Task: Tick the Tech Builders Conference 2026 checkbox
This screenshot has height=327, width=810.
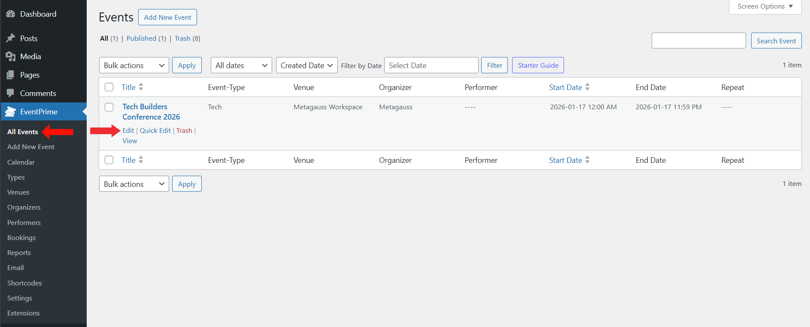Action: pos(109,107)
